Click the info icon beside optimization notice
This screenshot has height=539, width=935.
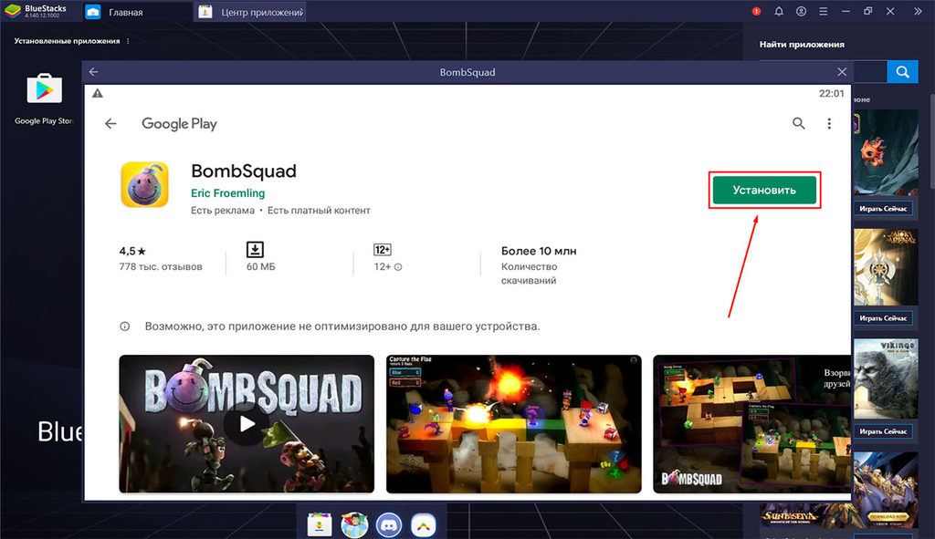(124, 327)
